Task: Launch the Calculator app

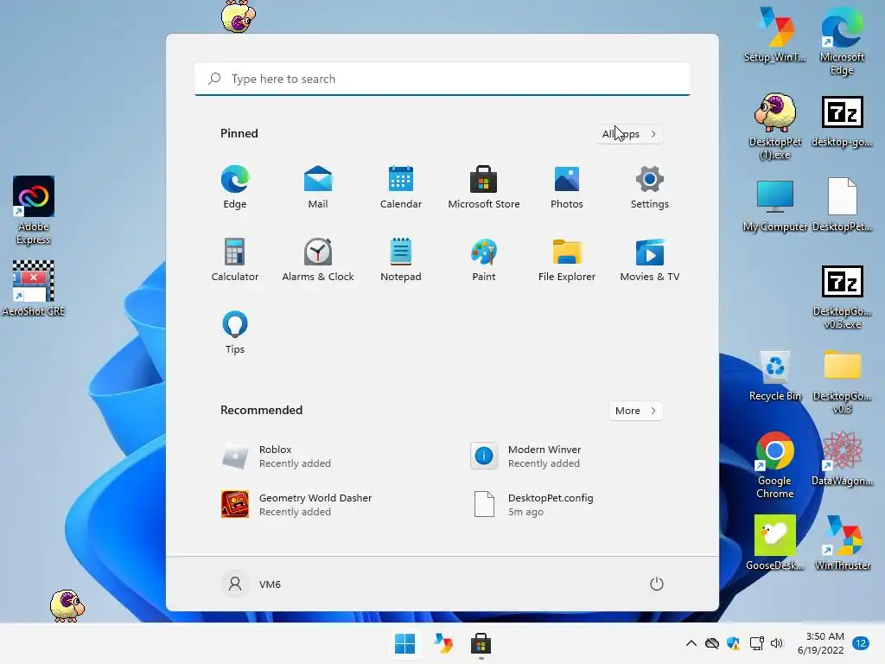Action: (235, 259)
